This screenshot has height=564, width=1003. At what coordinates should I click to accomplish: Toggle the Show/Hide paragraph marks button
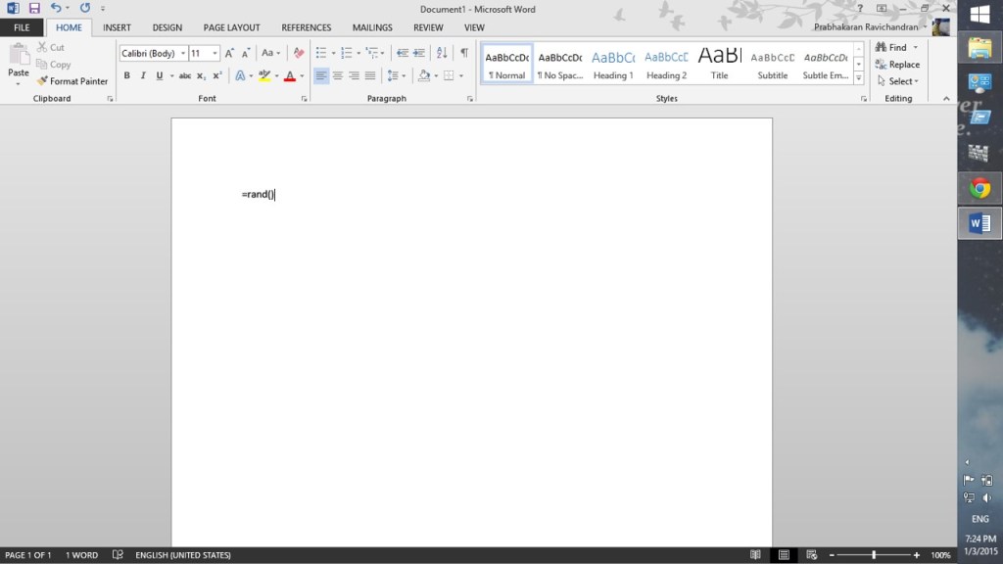coord(464,53)
